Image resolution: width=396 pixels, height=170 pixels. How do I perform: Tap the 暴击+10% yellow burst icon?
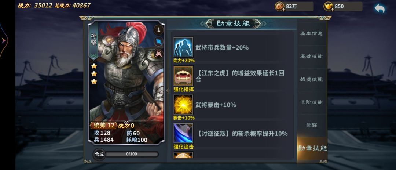coord(183,104)
